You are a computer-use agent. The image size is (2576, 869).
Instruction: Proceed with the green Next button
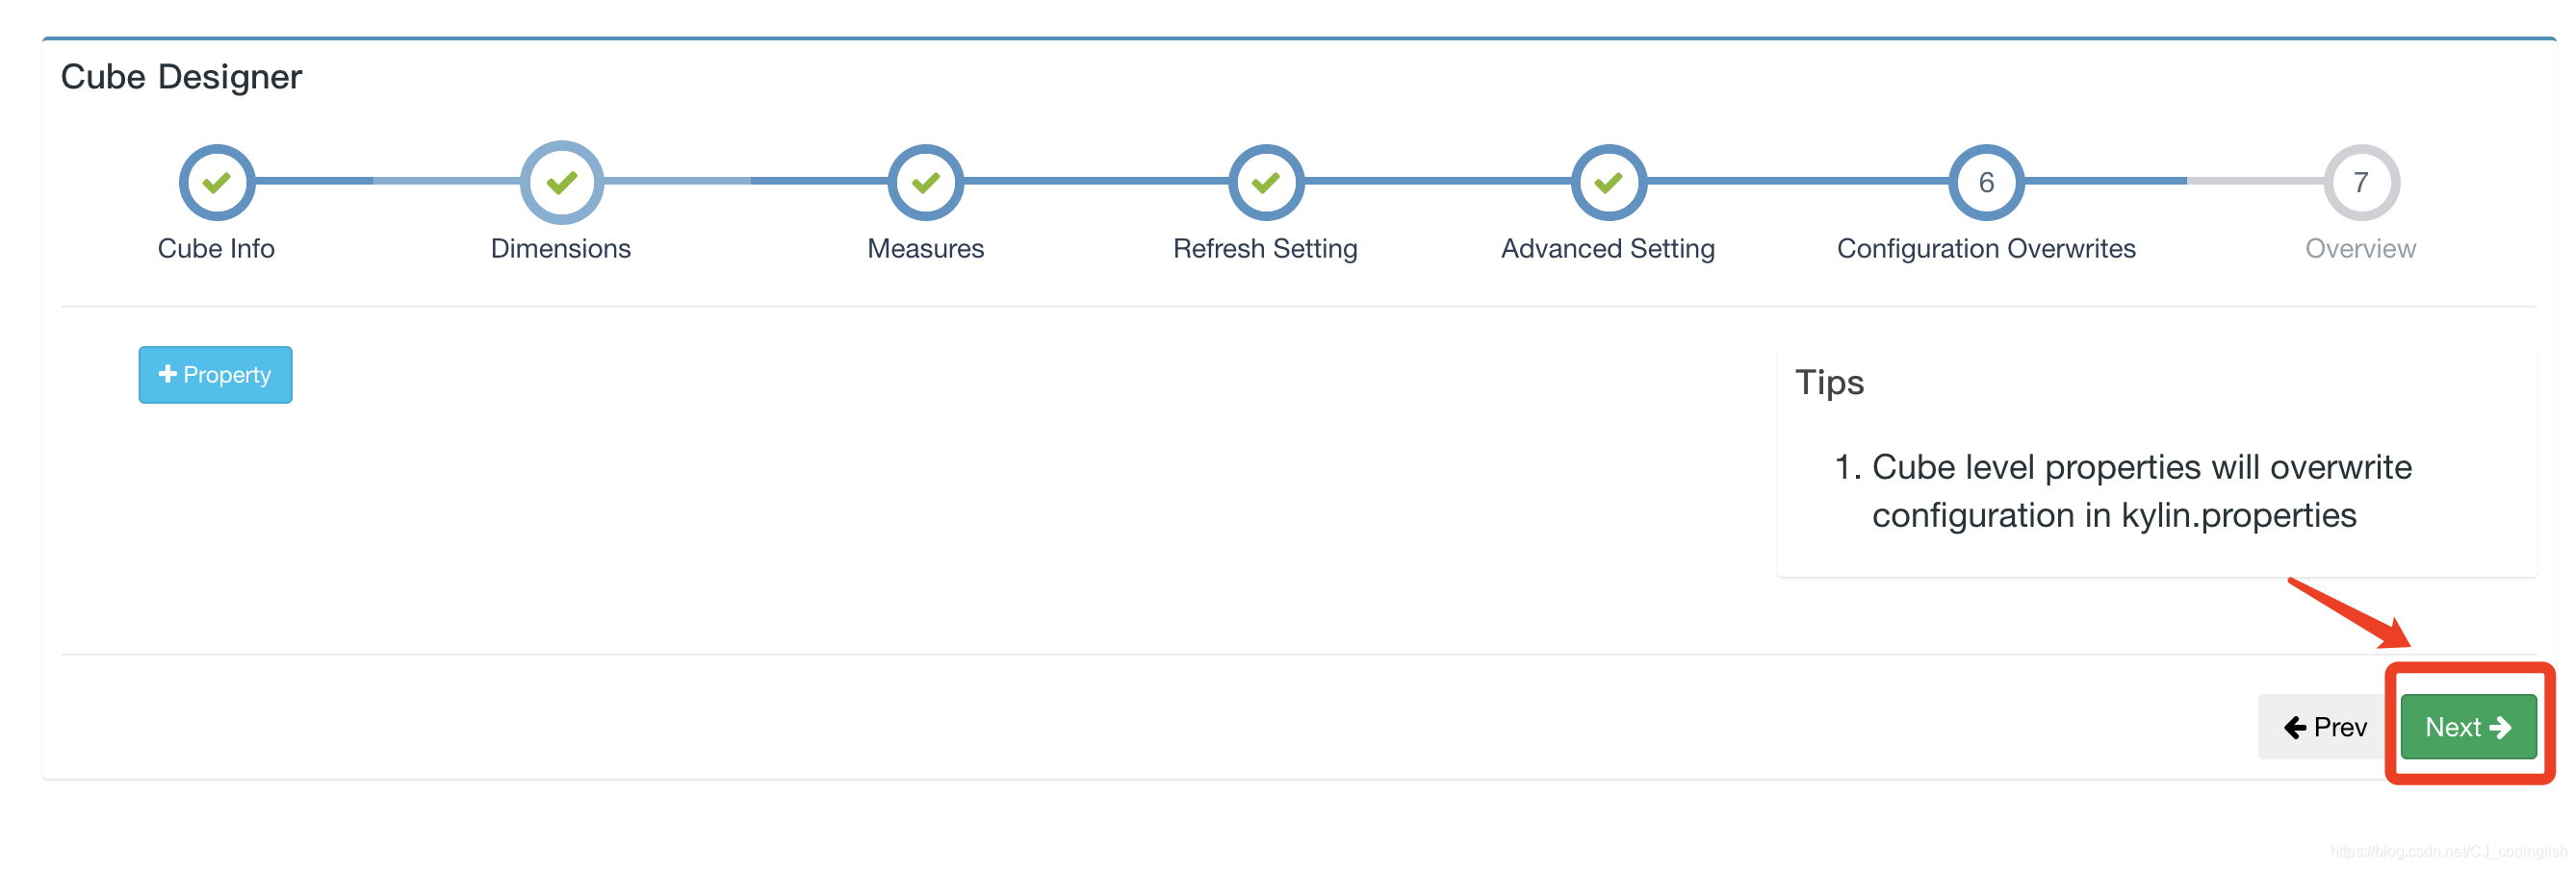2468,727
